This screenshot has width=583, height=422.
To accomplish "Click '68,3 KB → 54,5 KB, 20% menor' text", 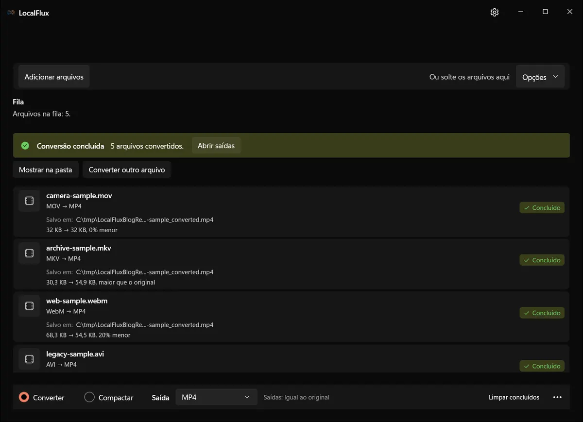I will pyautogui.click(x=88, y=335).
